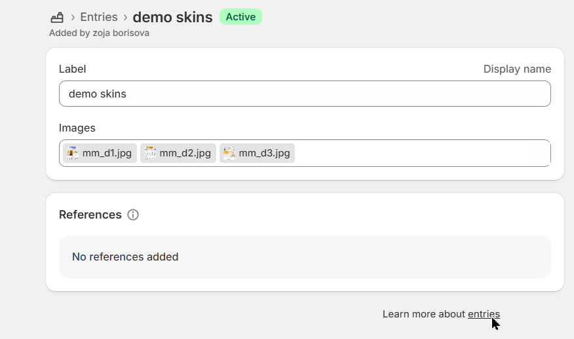Image resolution: width=574 pixels, height=339 pixels.
Task: Click the Added by zoja borisova text
Action: point(99,33)
